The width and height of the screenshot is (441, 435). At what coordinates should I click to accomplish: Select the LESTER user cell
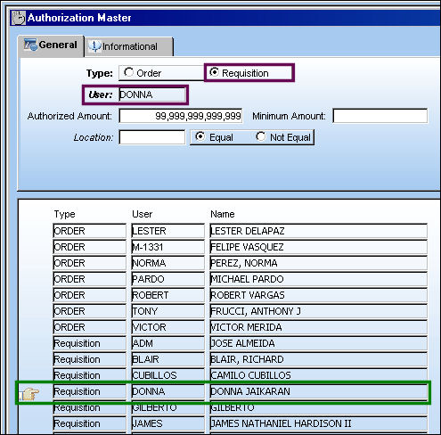(x=167, y=231)
